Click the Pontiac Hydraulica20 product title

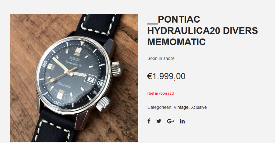click(x=203, y=31)
